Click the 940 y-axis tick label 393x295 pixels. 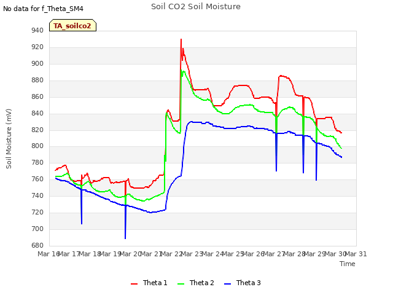(37, 31)
